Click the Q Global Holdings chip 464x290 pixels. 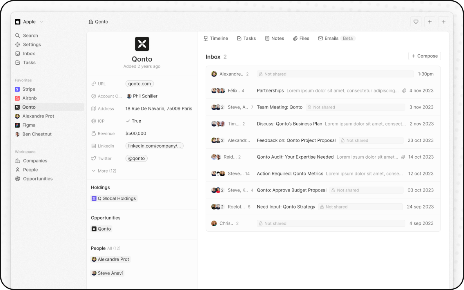tap(114, 199)
